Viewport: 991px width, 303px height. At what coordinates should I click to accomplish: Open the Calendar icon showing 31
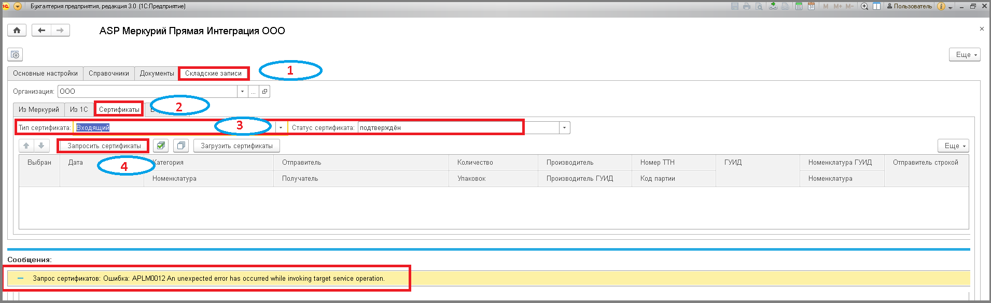point(811,6)
